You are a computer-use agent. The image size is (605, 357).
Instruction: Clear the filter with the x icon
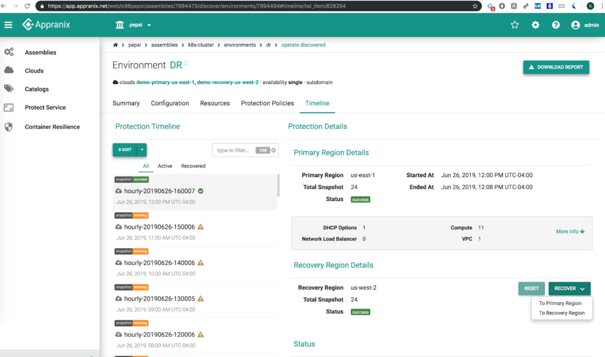coord(274,150)
